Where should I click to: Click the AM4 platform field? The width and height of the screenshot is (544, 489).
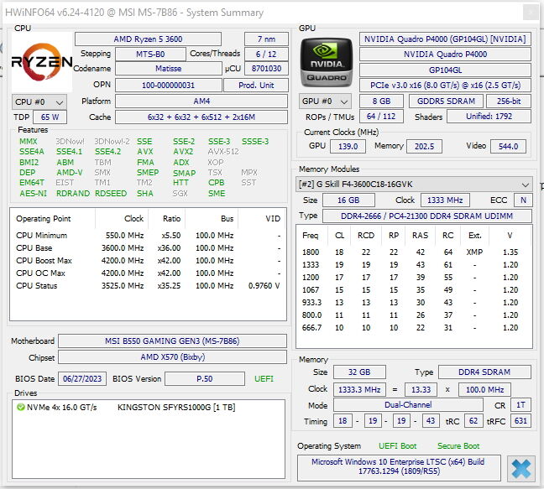tap(201, 101)
